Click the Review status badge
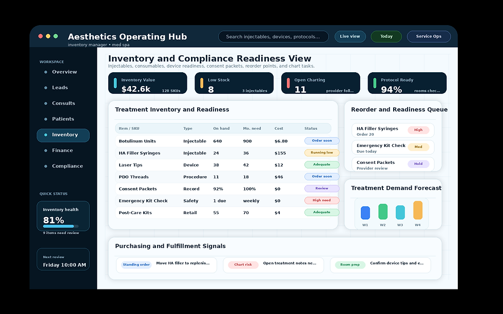The image size is (503, 314). (x=322, y=189)
